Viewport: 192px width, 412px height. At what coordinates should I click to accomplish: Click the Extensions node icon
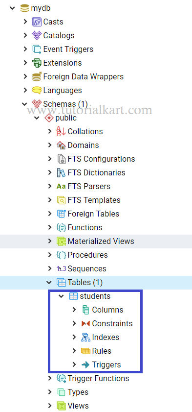(x=37, y=63)
